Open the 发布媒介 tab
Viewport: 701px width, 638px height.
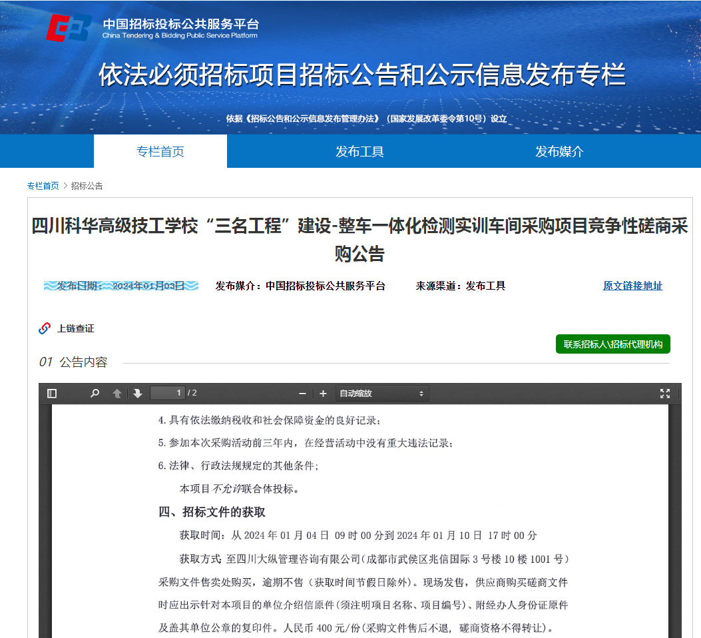coord(559,152)
